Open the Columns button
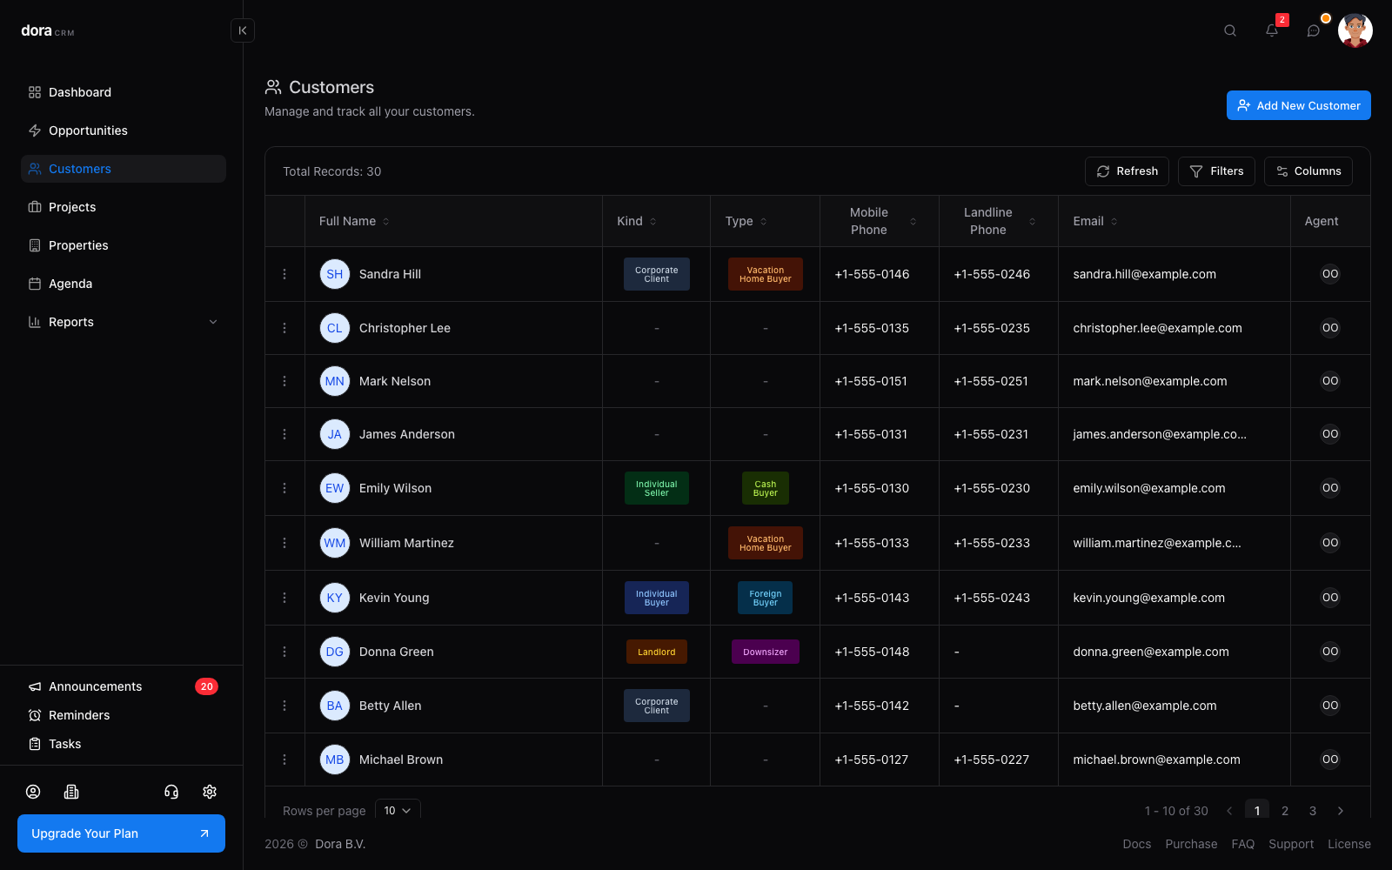The width and height of the screenshot is (1392, 870). 1308,171
